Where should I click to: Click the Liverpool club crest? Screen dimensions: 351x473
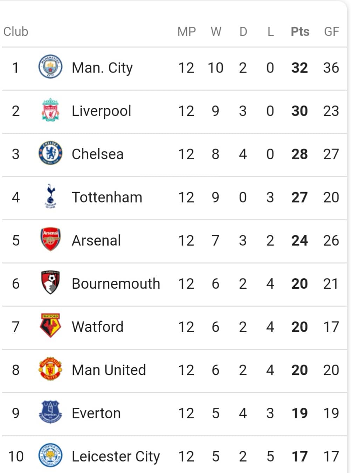50,110
